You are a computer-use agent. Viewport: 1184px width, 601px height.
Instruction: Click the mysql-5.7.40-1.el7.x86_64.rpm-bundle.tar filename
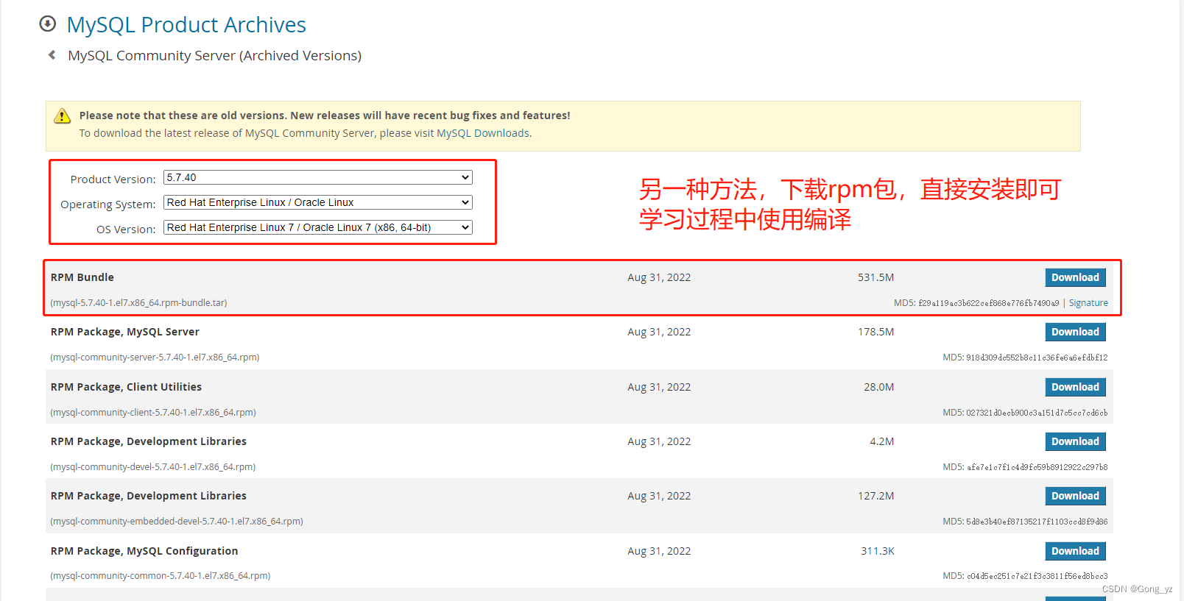click(x=138, y=303)
